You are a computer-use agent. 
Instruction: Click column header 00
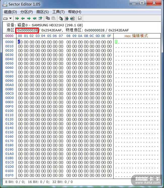20,36
